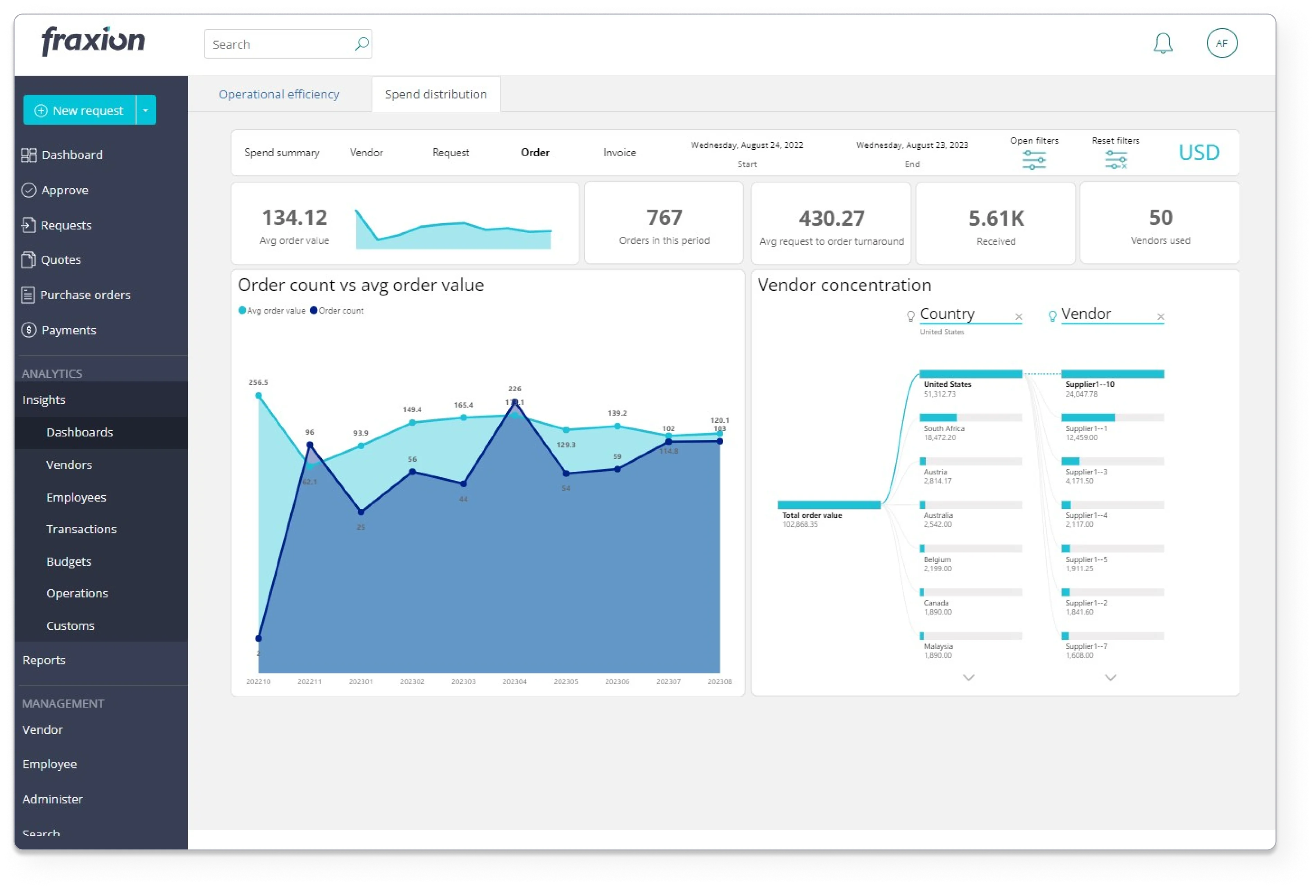The image size is (1314, 888).
Task: Pick the end date August 23, 2023
Action: pyautogui.click(x=911, y=145)
